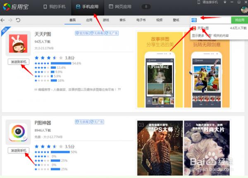This screenshot has height=178, width=248.
Task: Open the 时尚大片 screenshot thumbnail
Action: 207,148
